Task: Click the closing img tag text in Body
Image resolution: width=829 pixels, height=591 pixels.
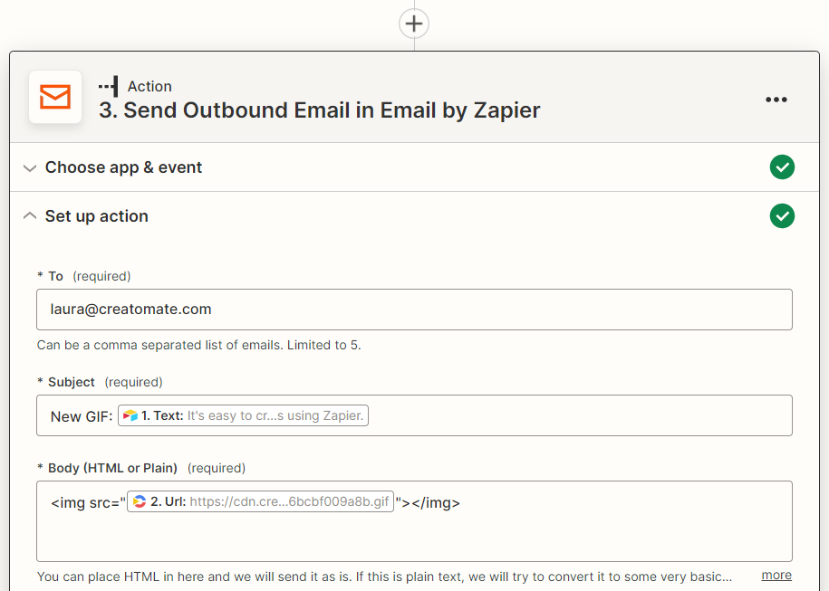Action: [436, 503]
